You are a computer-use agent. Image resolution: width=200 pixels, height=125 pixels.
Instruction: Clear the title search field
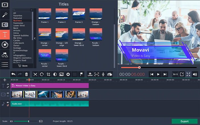click(32, 10)
